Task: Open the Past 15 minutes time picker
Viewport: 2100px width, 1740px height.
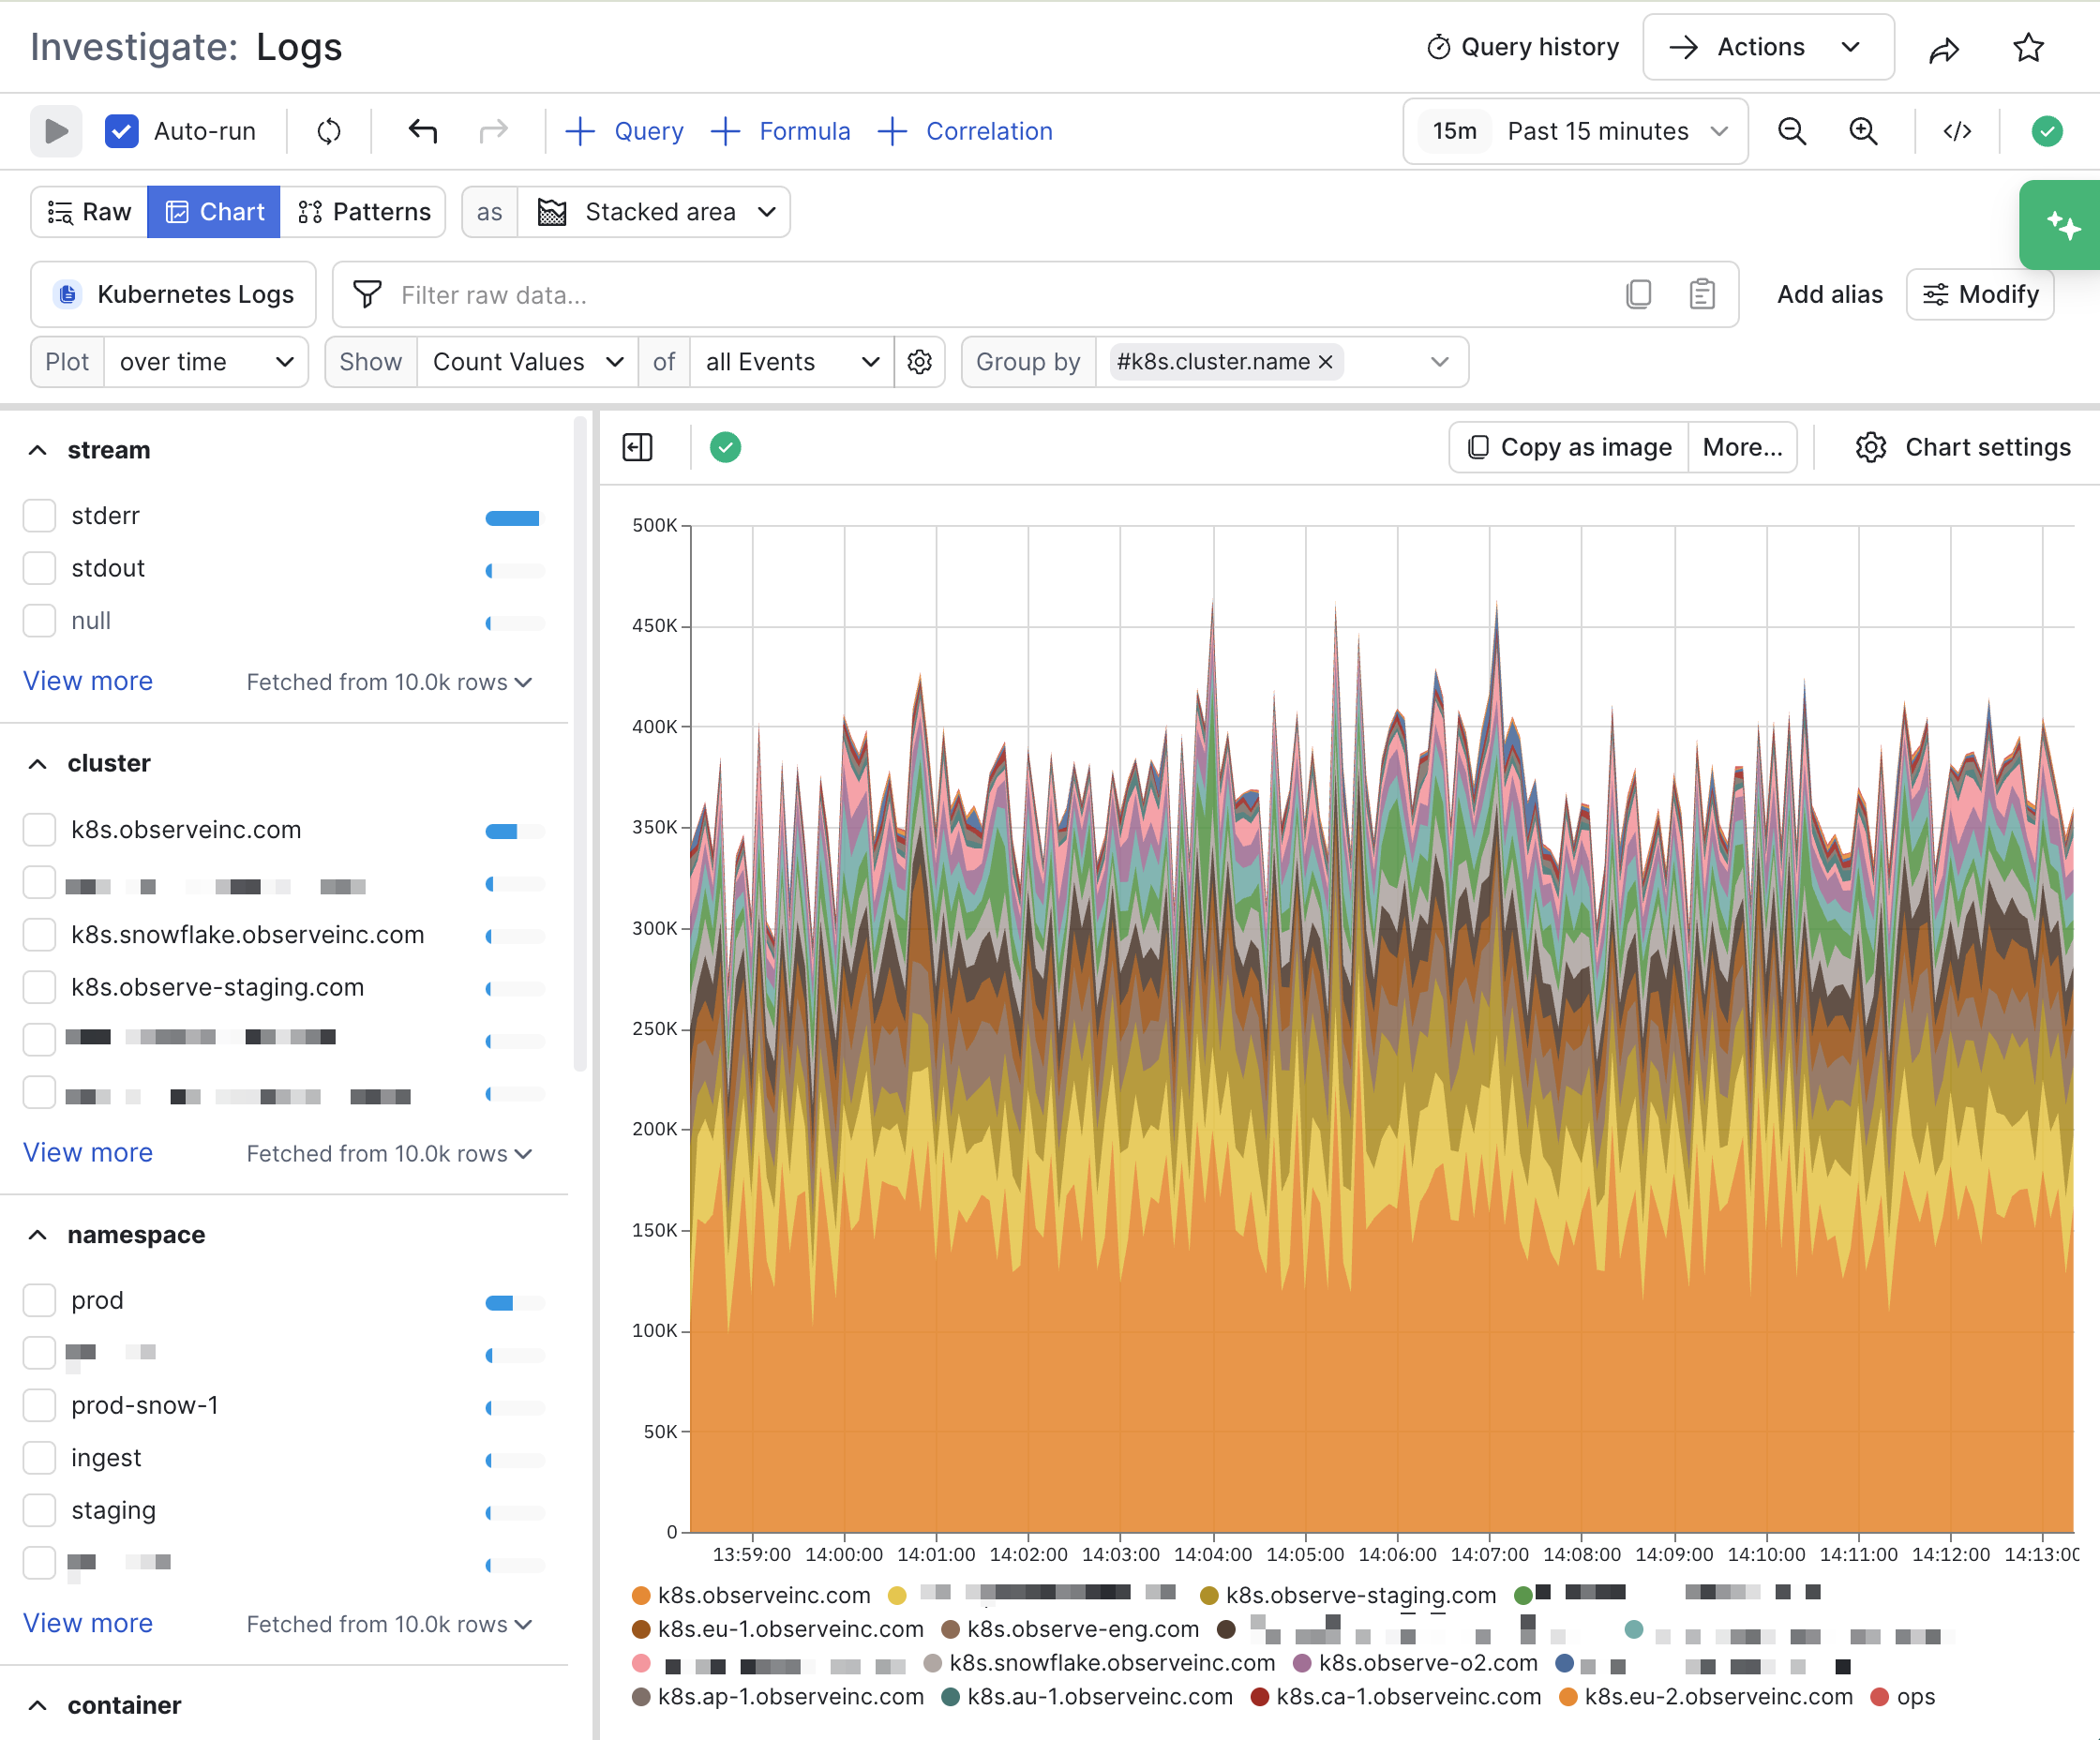Action: coord(1576,131)
